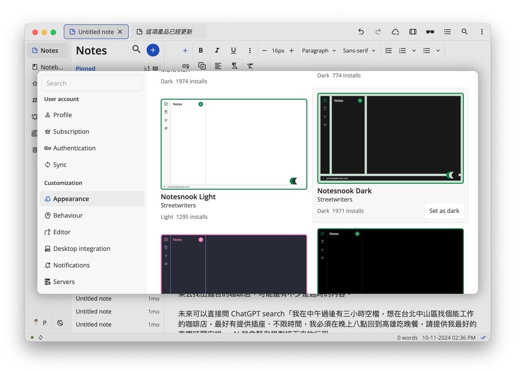
Task: Select the Notesnook Light theme preview
Action: point(234,144)
